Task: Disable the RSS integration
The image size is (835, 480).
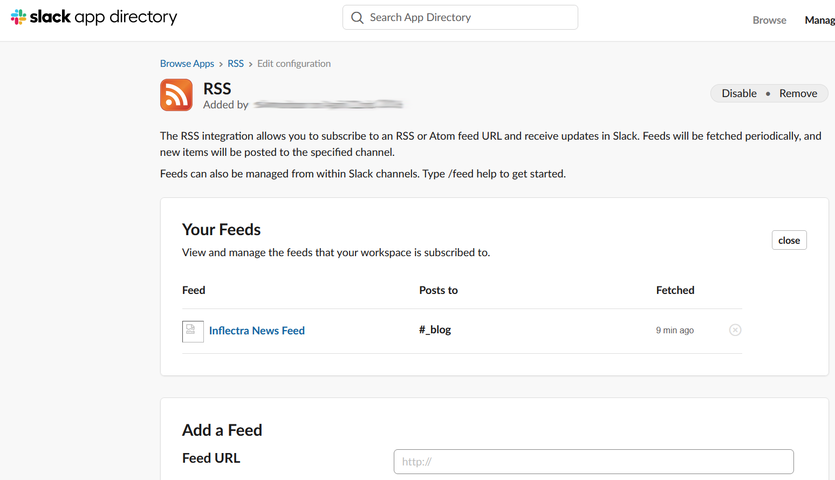Action: pyautogui.click(x=739, y=93)
